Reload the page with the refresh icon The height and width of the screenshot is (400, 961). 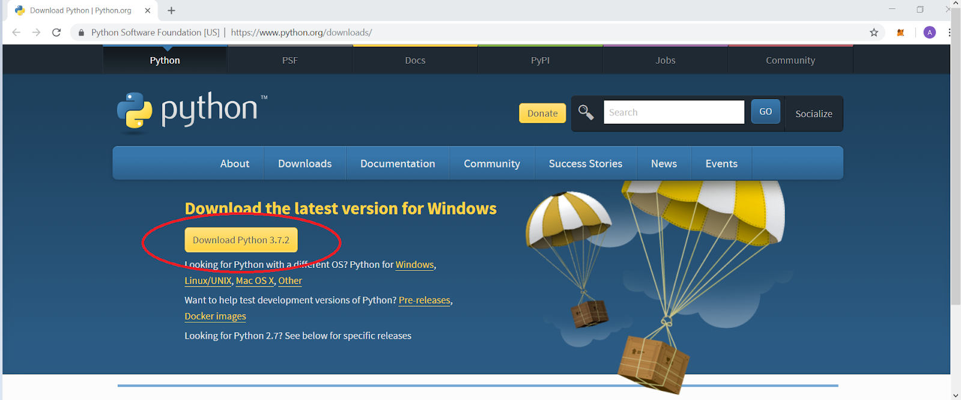[x=56, y=32]
